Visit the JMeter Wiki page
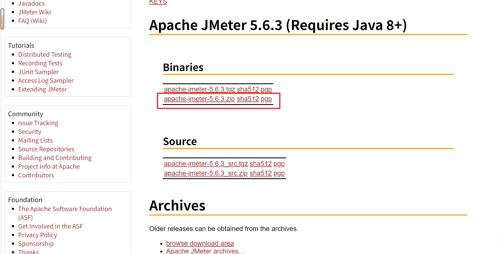503x254 pixels. pyautogui.click(x=34, y=12)
